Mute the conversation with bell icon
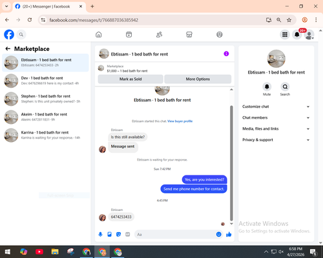 tap(267, 86)
